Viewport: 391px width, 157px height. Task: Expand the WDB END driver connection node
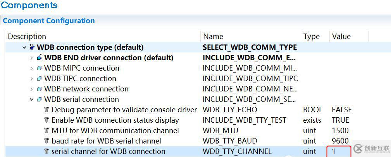(32, 58)
